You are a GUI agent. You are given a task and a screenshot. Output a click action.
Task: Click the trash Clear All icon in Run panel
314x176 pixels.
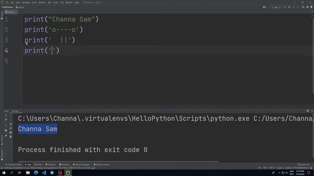[11, 137]
